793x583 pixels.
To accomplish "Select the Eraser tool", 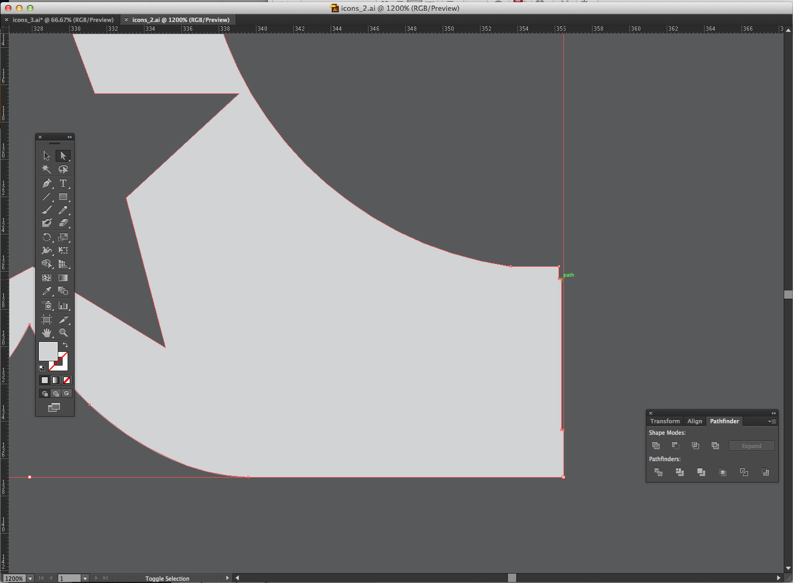I will (x=63, y=223).
